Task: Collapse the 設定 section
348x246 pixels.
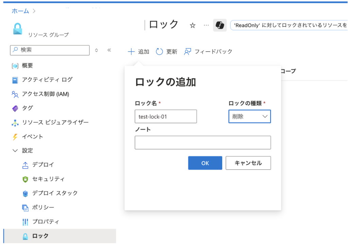Action: tap(15, 151)
